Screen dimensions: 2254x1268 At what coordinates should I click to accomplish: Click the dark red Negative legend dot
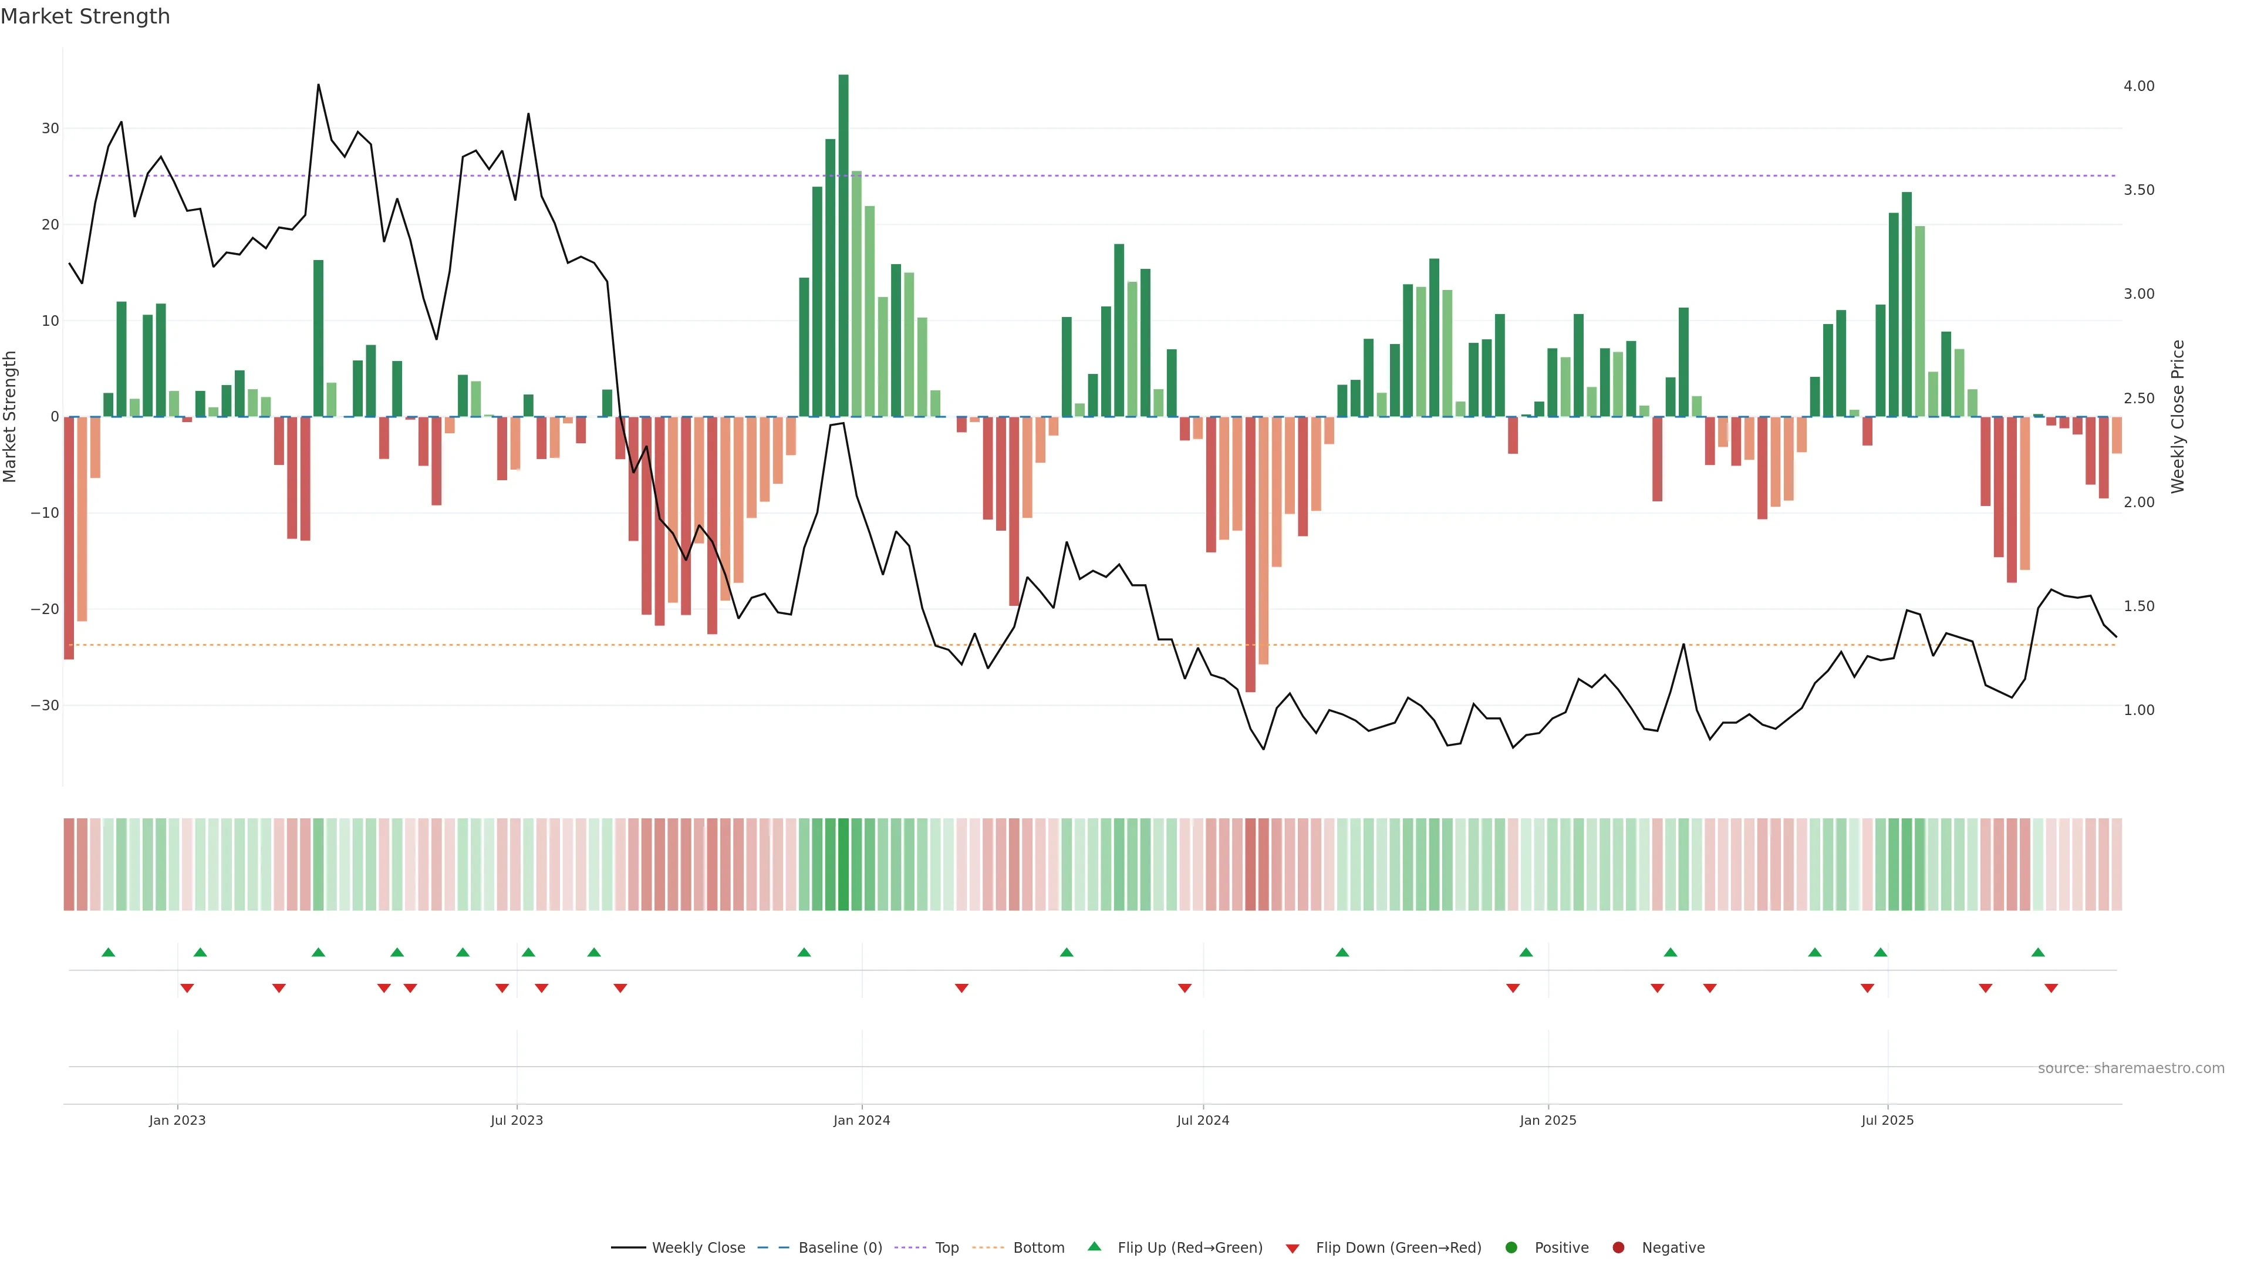pos(1618,1248)
